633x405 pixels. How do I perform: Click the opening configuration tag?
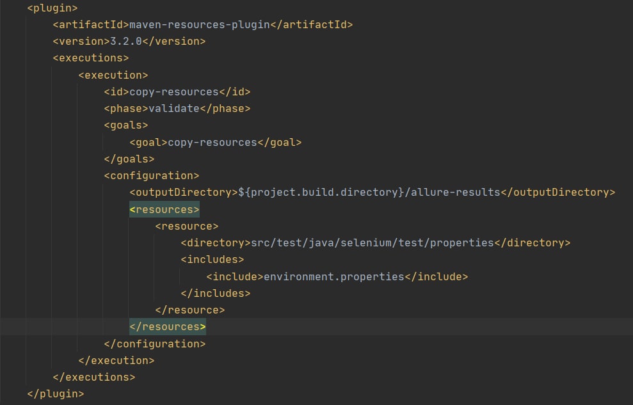pos(152,176)
